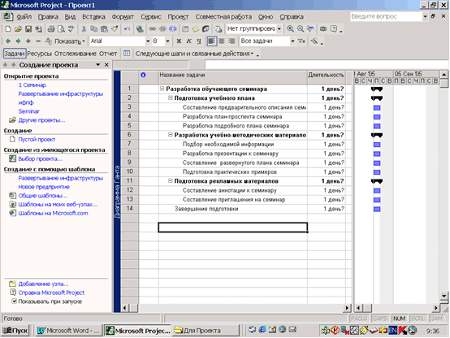
Task: Collapse Разработка обучающего семинара summary task
Action: [162, 89]
